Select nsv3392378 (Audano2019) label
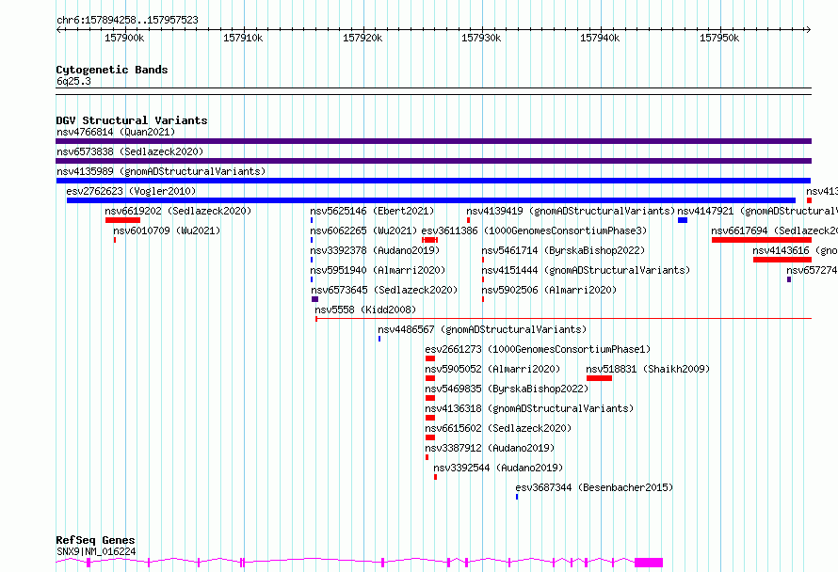Viewport: 838px width, 572px height. pos(375,250)
